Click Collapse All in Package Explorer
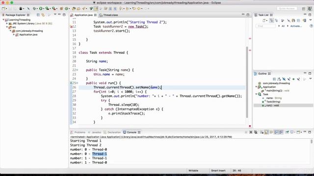This screenshot has width=314, height=176. 38,15
